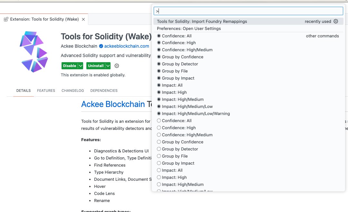This screenshot has height=212, width=348.
Task: Open the Ackee Blockchain heading link
Action: (x=113, y=104)
